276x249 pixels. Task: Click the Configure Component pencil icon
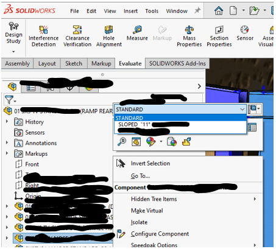tap(121, 234)
